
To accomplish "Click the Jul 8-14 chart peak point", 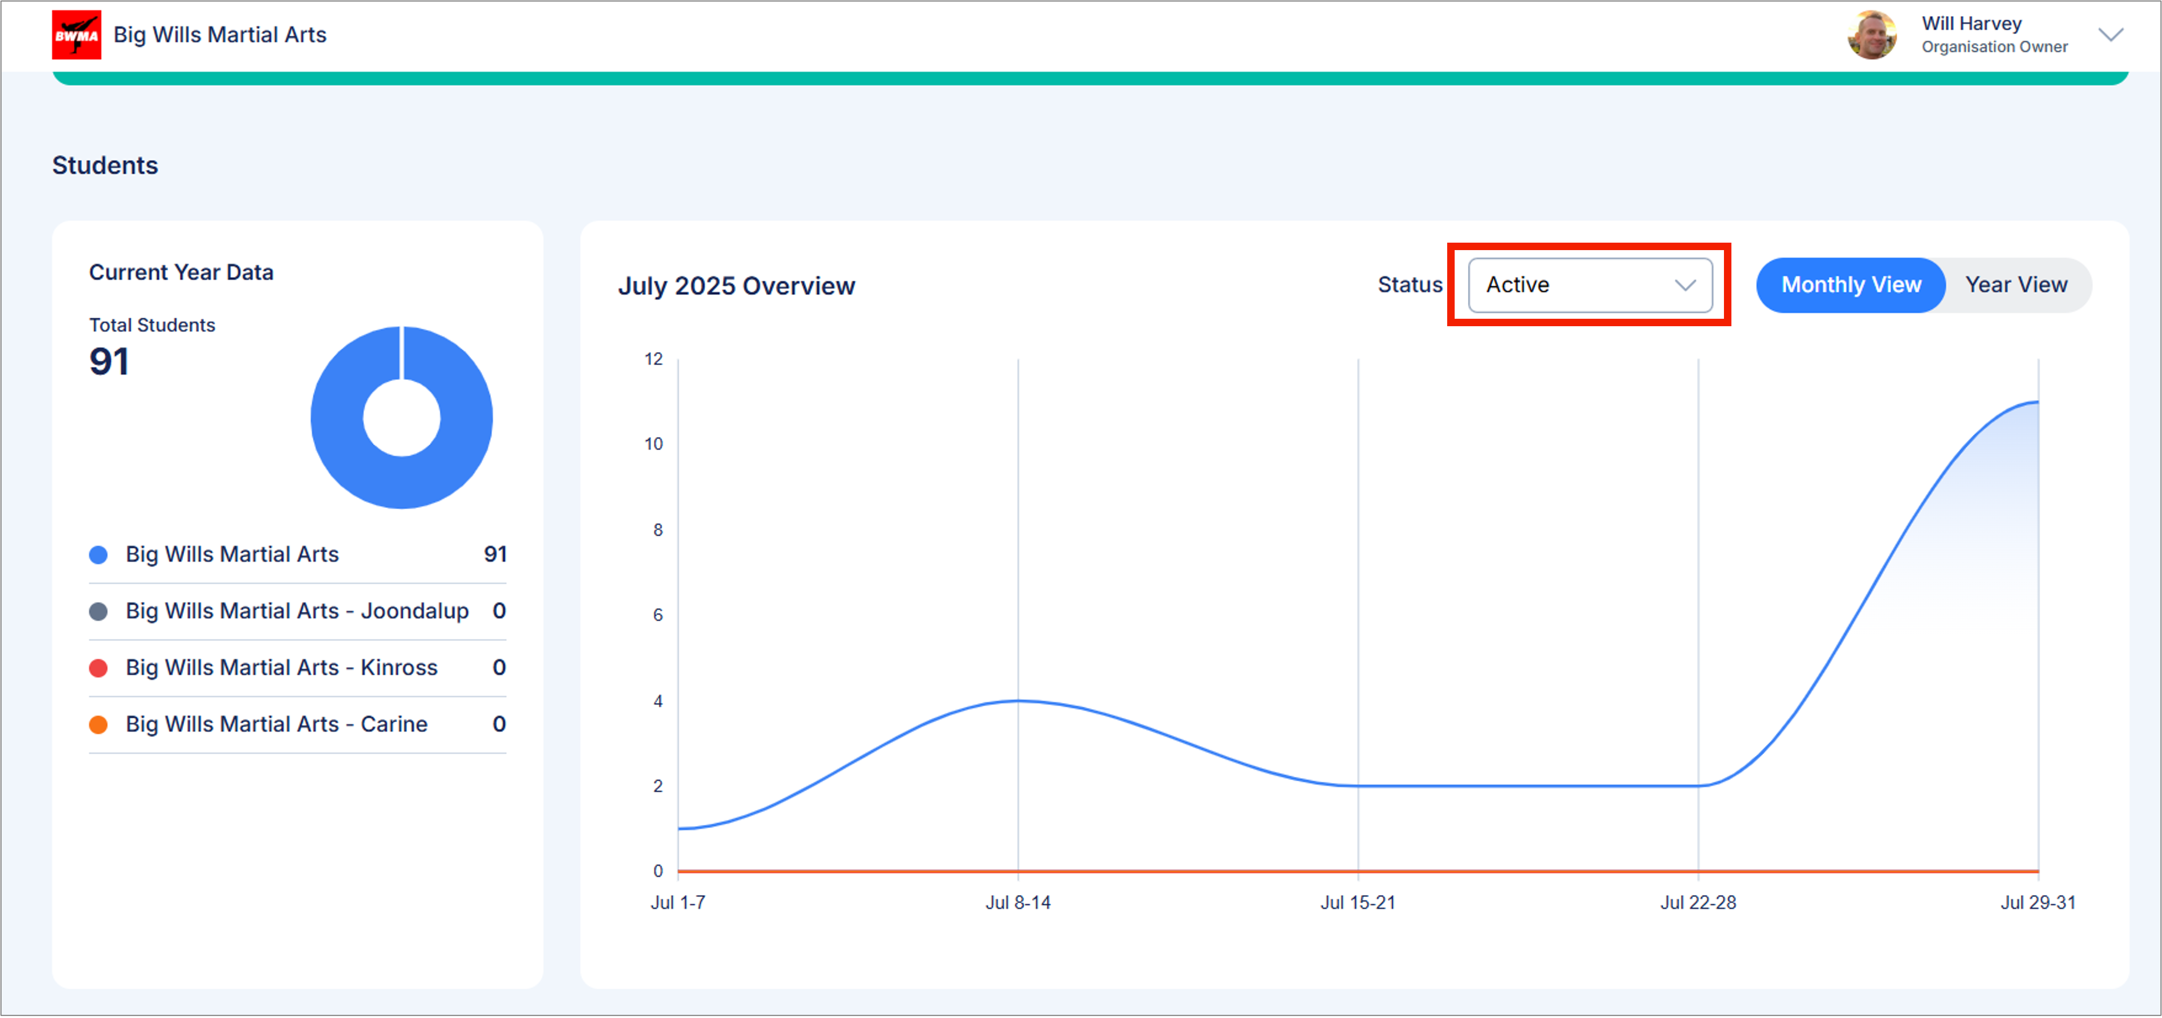I will 1018,700.
